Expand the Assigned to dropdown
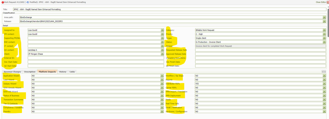The height and width of the screenshot is (119, 329). [x=162, y=30]
